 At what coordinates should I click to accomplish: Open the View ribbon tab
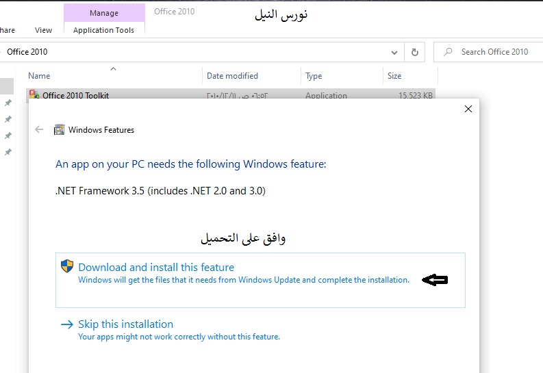[x=43, y=30]
